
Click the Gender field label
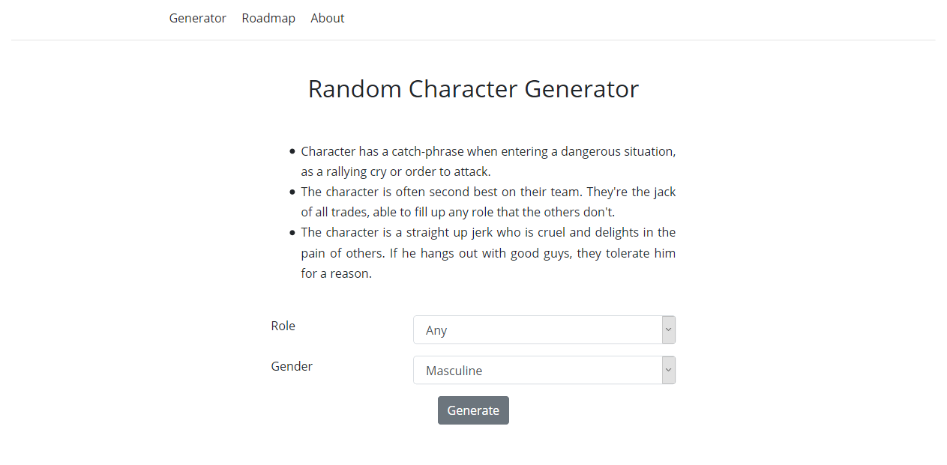point(292,366)
